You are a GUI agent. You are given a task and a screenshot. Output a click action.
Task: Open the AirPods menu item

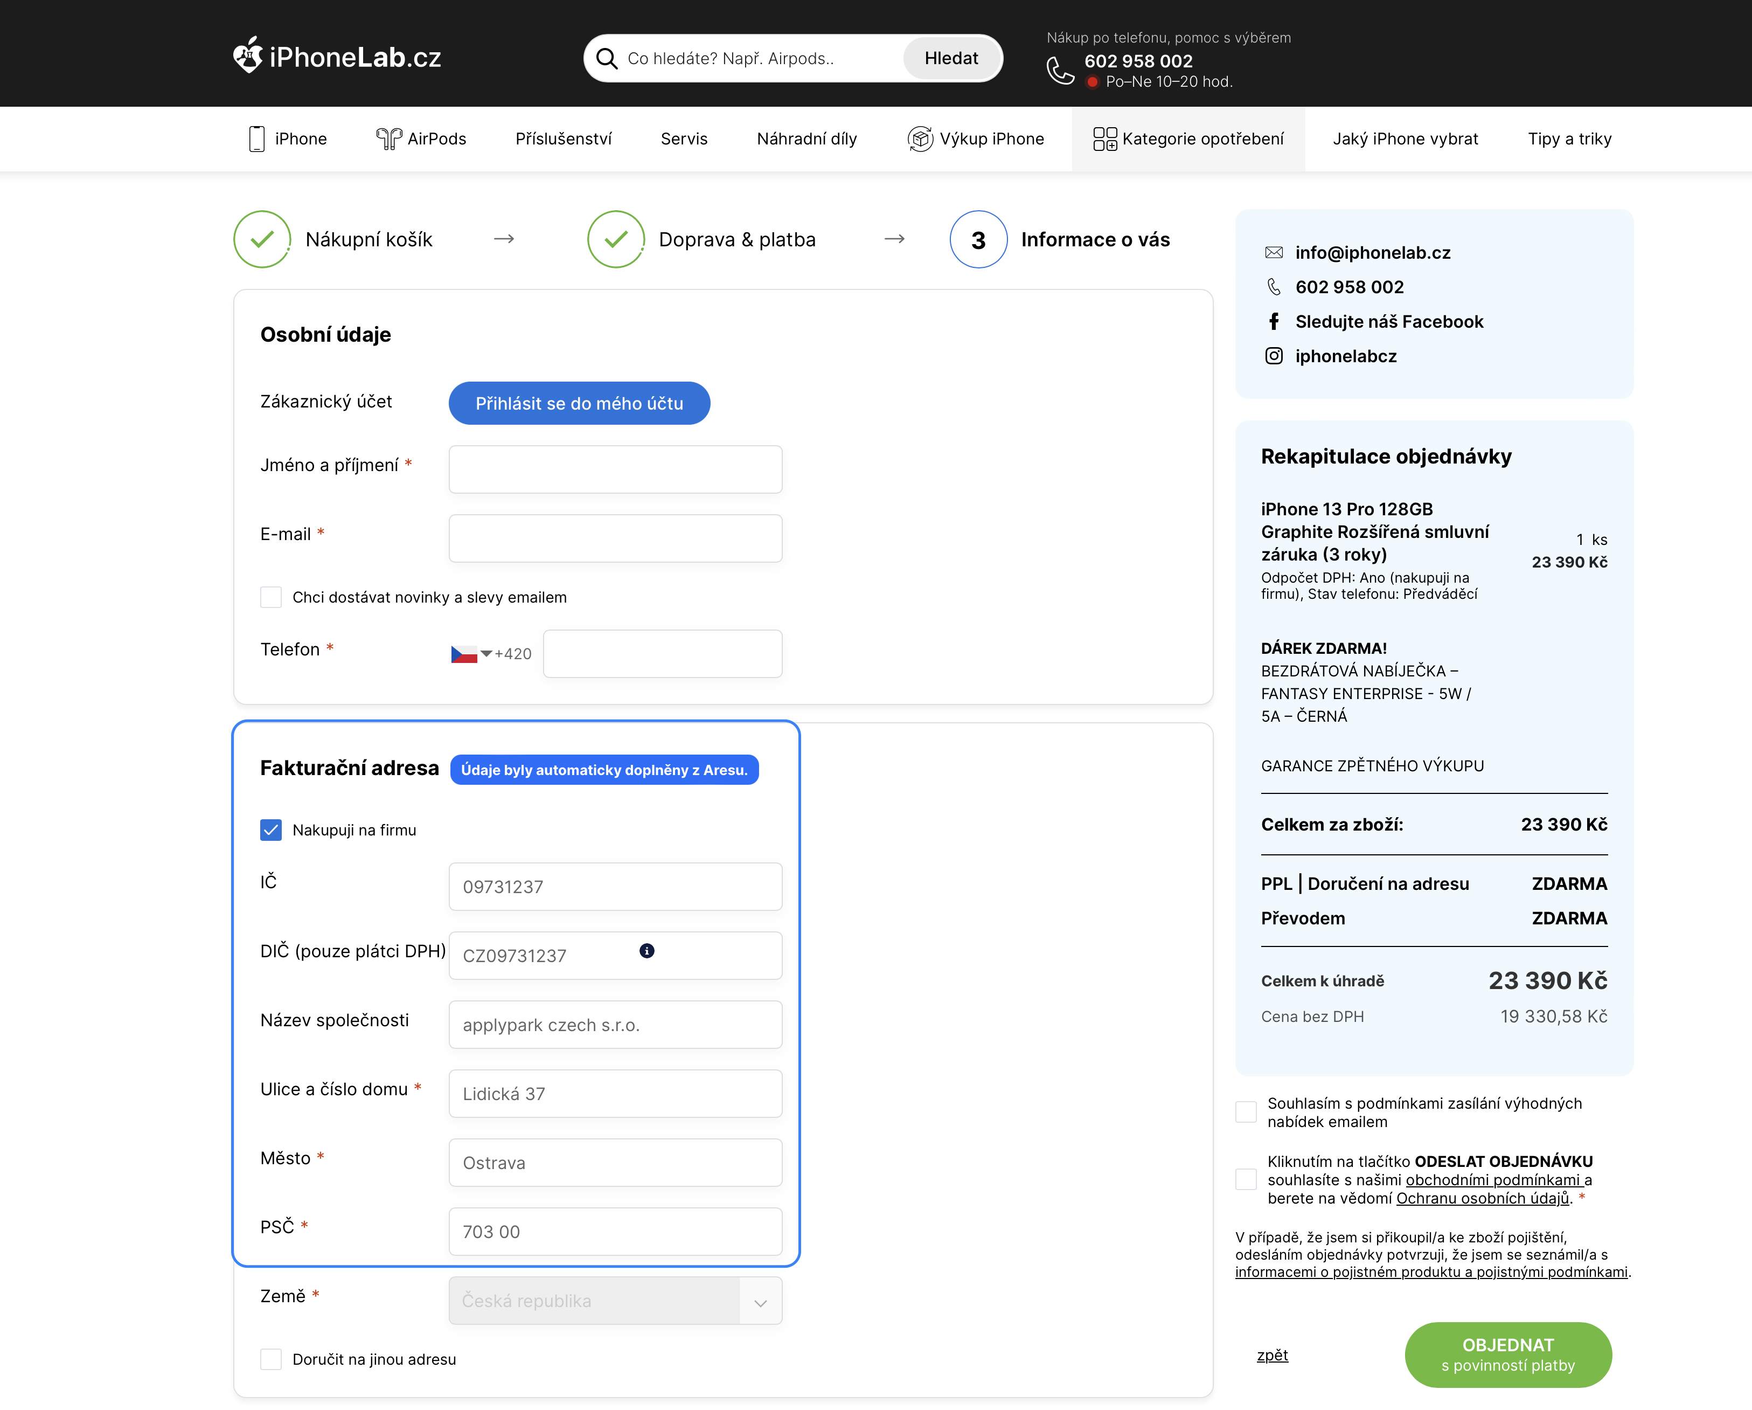pos(421,139)
